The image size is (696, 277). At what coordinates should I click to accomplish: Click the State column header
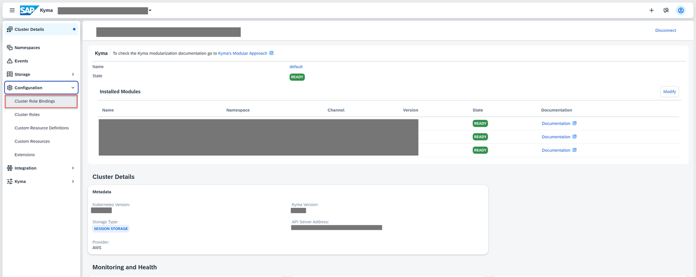click(x=478, y=110)
